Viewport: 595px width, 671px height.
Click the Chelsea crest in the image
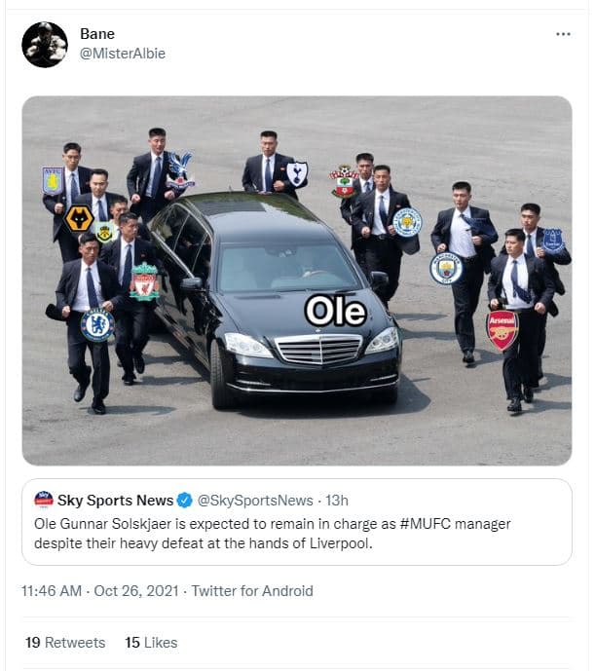[97, 324]
